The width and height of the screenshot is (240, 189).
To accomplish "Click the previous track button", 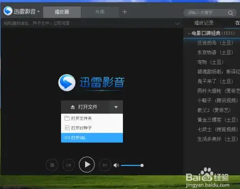I will [68, 165].
